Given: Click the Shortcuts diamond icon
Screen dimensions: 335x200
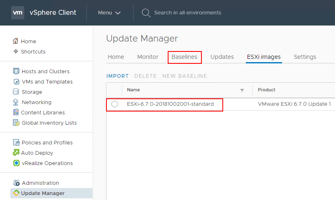Looking at the screenshot, I should click(x=16, y=51).
